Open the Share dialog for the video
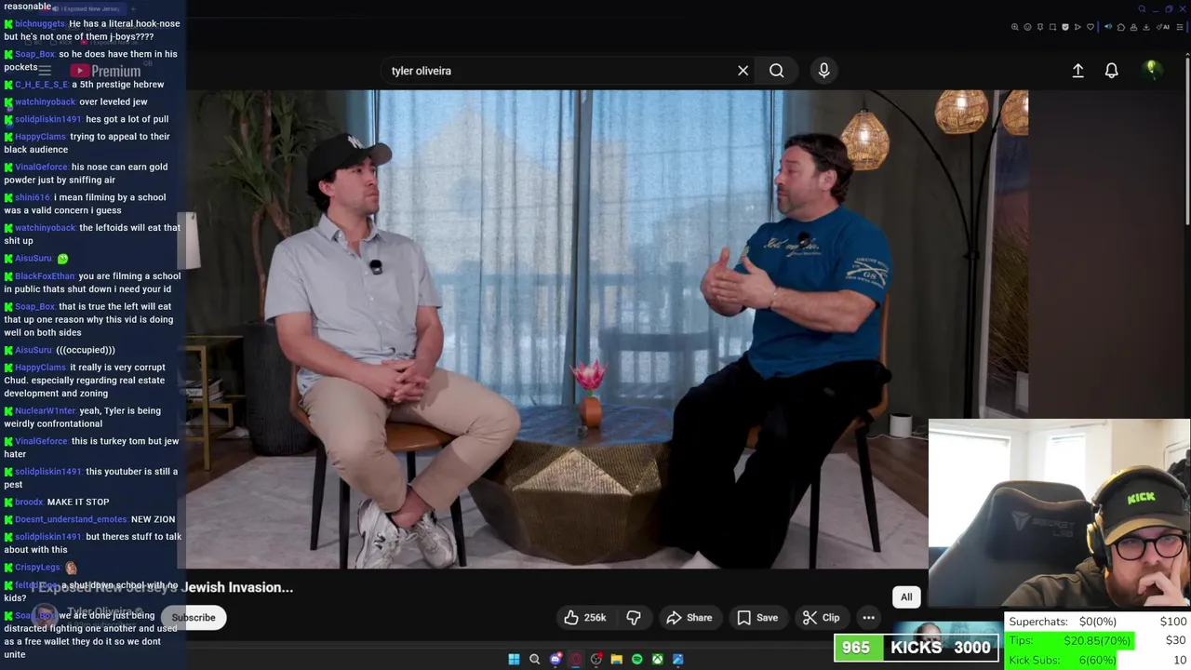This screenshot has width=1191, height=670. coord(689,618)
